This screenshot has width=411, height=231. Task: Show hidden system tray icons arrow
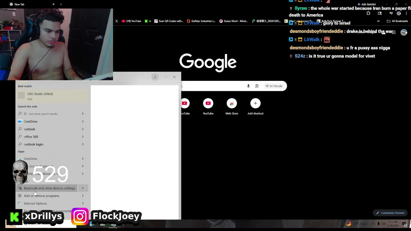[x=373, y=224]
